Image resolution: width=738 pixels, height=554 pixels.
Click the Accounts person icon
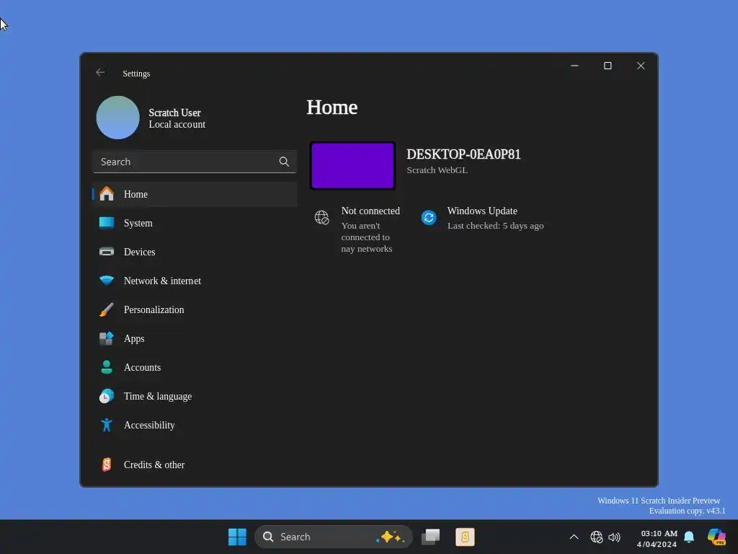[107, 367]
